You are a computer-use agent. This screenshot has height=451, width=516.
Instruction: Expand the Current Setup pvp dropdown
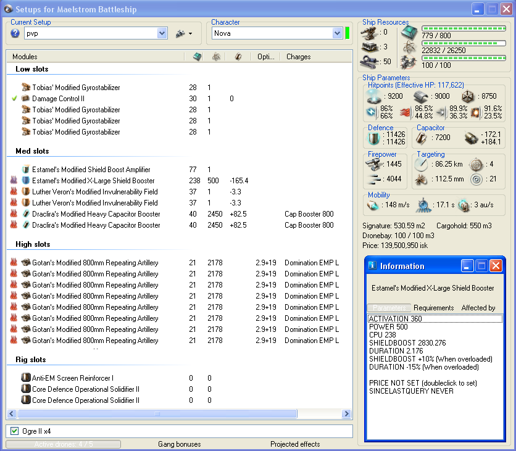[x=162, y=33]
